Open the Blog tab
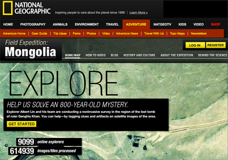This screenshot has height=160, width=228. click(114, 55)
